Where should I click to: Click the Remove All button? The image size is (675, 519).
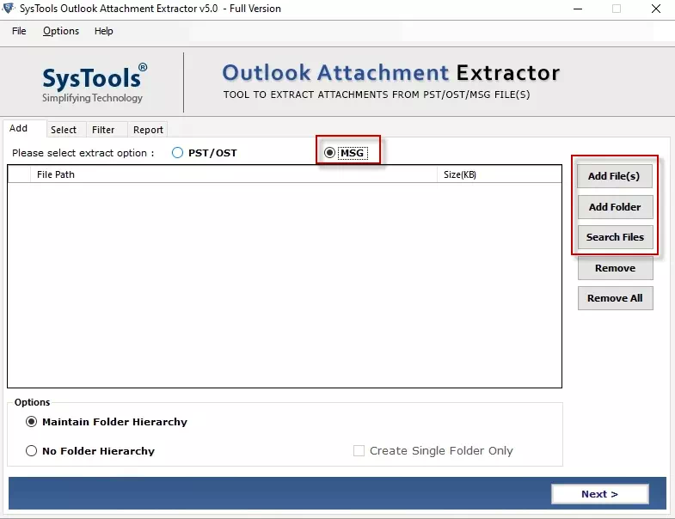click(615, 298)
